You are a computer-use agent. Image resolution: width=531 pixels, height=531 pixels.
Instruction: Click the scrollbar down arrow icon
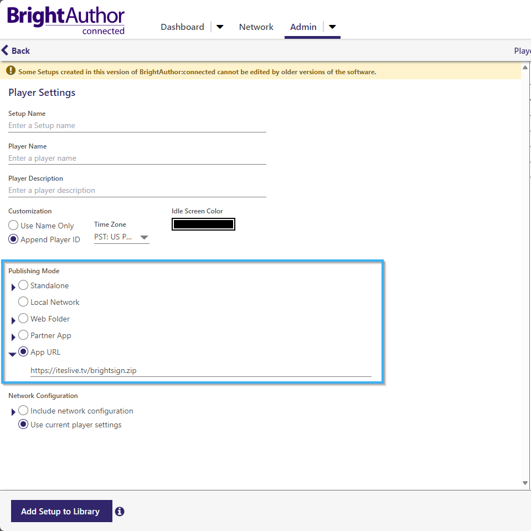tap(524, 483)
